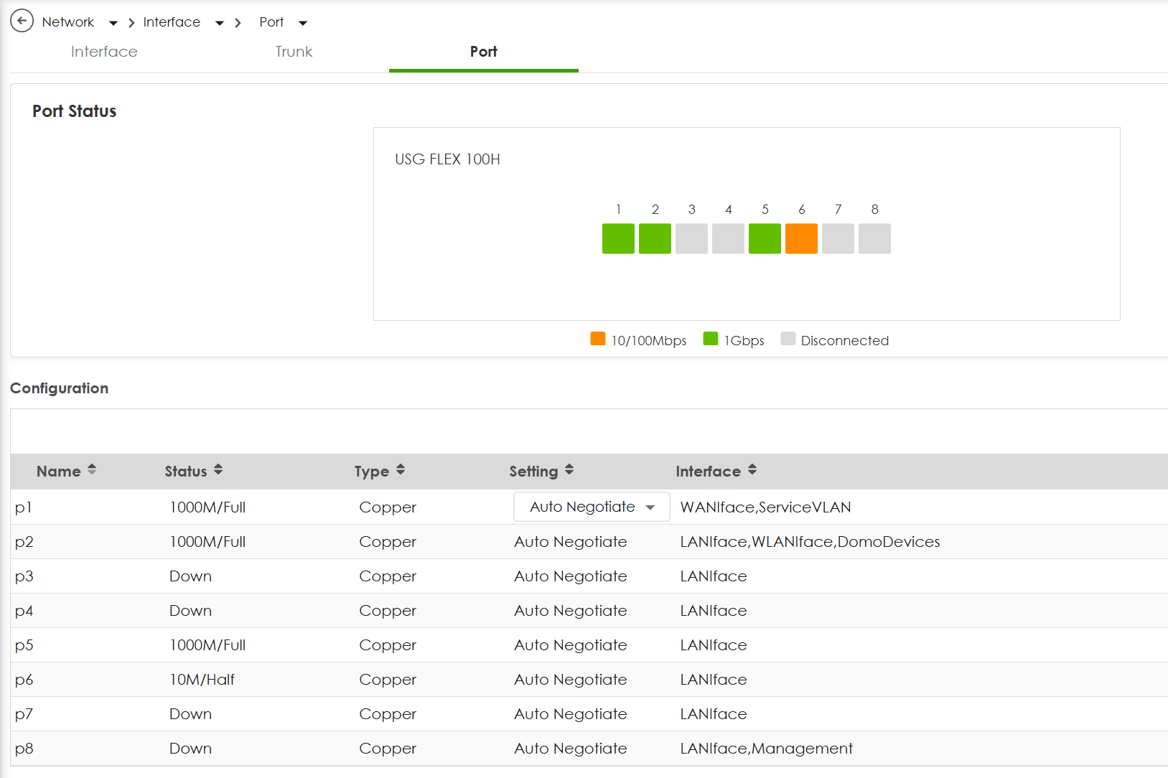
Task: Select the p5 row name cell
Action: click(x=24, y=645)
